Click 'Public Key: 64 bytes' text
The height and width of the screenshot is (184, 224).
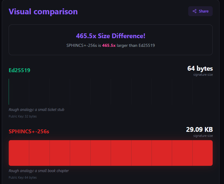pyautogui.click(x=23, y=177)
